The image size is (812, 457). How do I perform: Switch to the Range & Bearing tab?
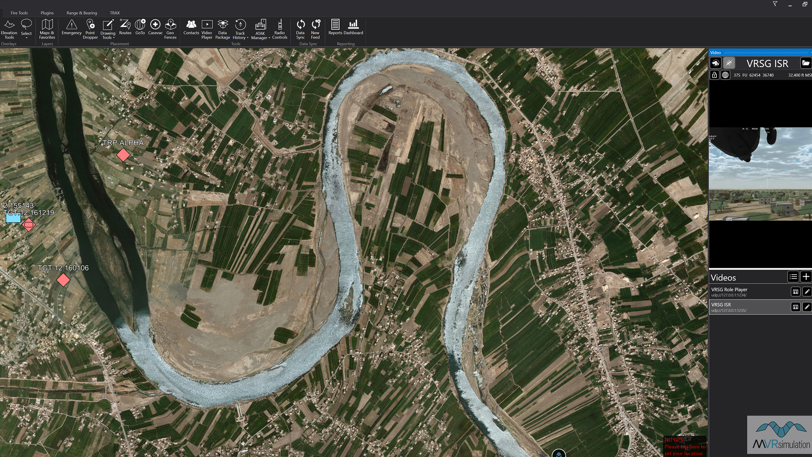tap(82, 13)
